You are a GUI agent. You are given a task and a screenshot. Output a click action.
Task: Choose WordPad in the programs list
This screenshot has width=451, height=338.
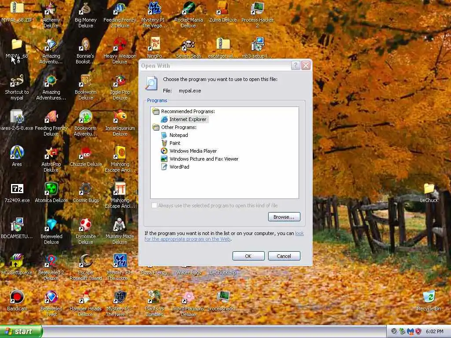175,167
